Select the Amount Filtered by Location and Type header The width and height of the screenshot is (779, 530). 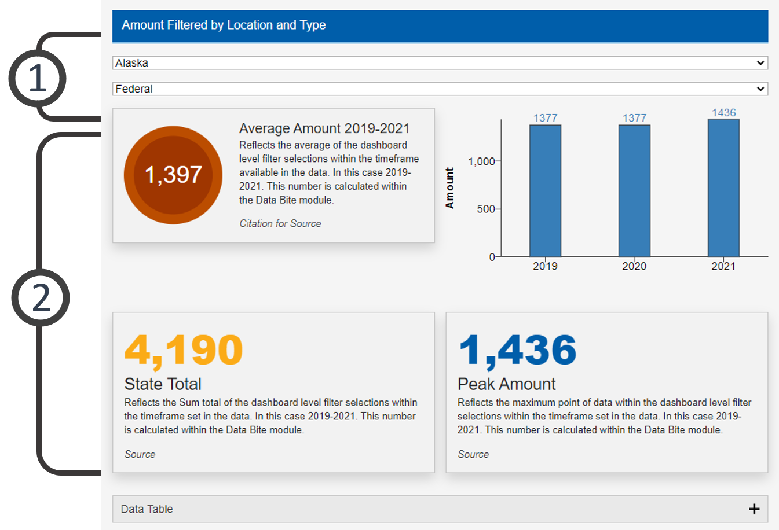[x=224, y=25]
